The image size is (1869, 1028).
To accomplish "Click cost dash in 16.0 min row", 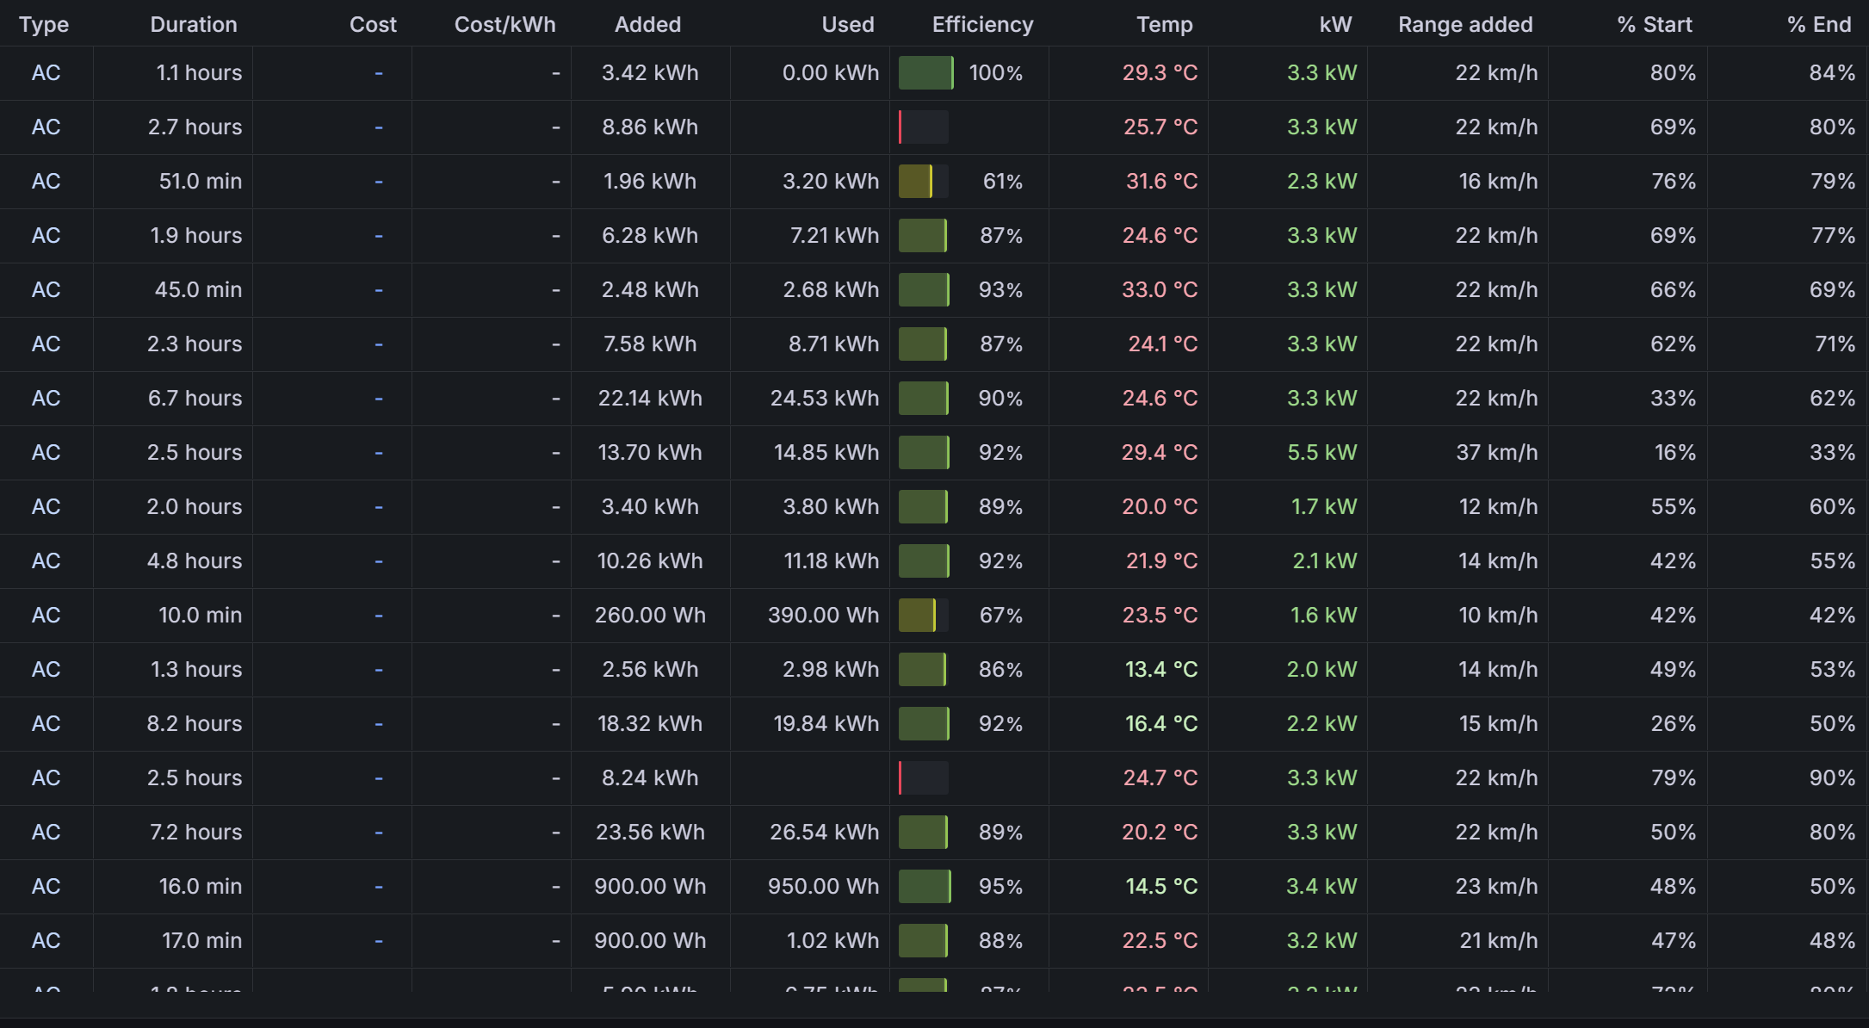I will [378, 887].
